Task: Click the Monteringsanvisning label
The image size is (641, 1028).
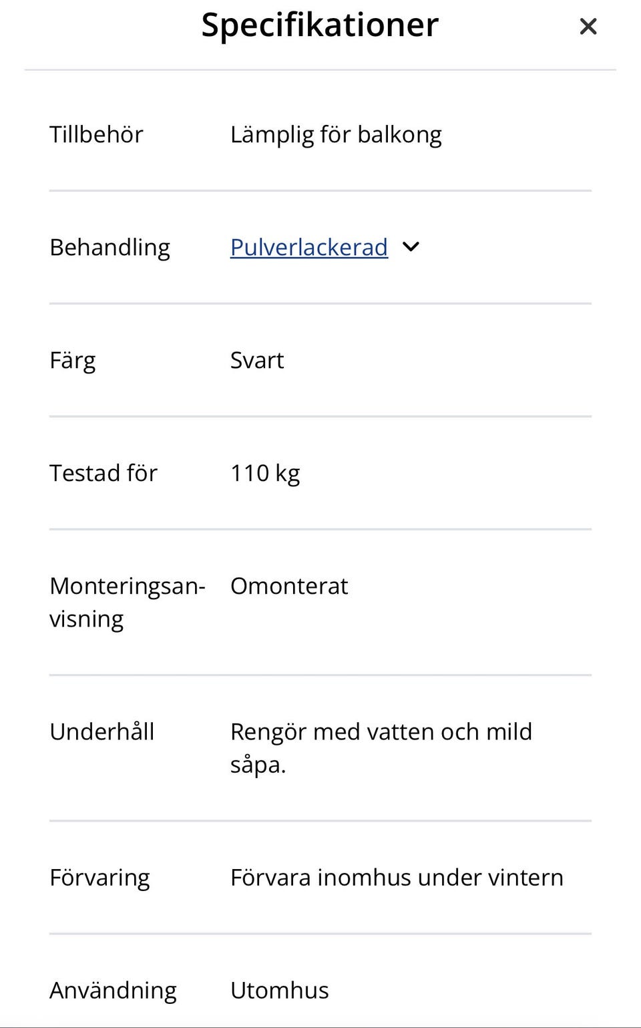Action: [127, 602]
